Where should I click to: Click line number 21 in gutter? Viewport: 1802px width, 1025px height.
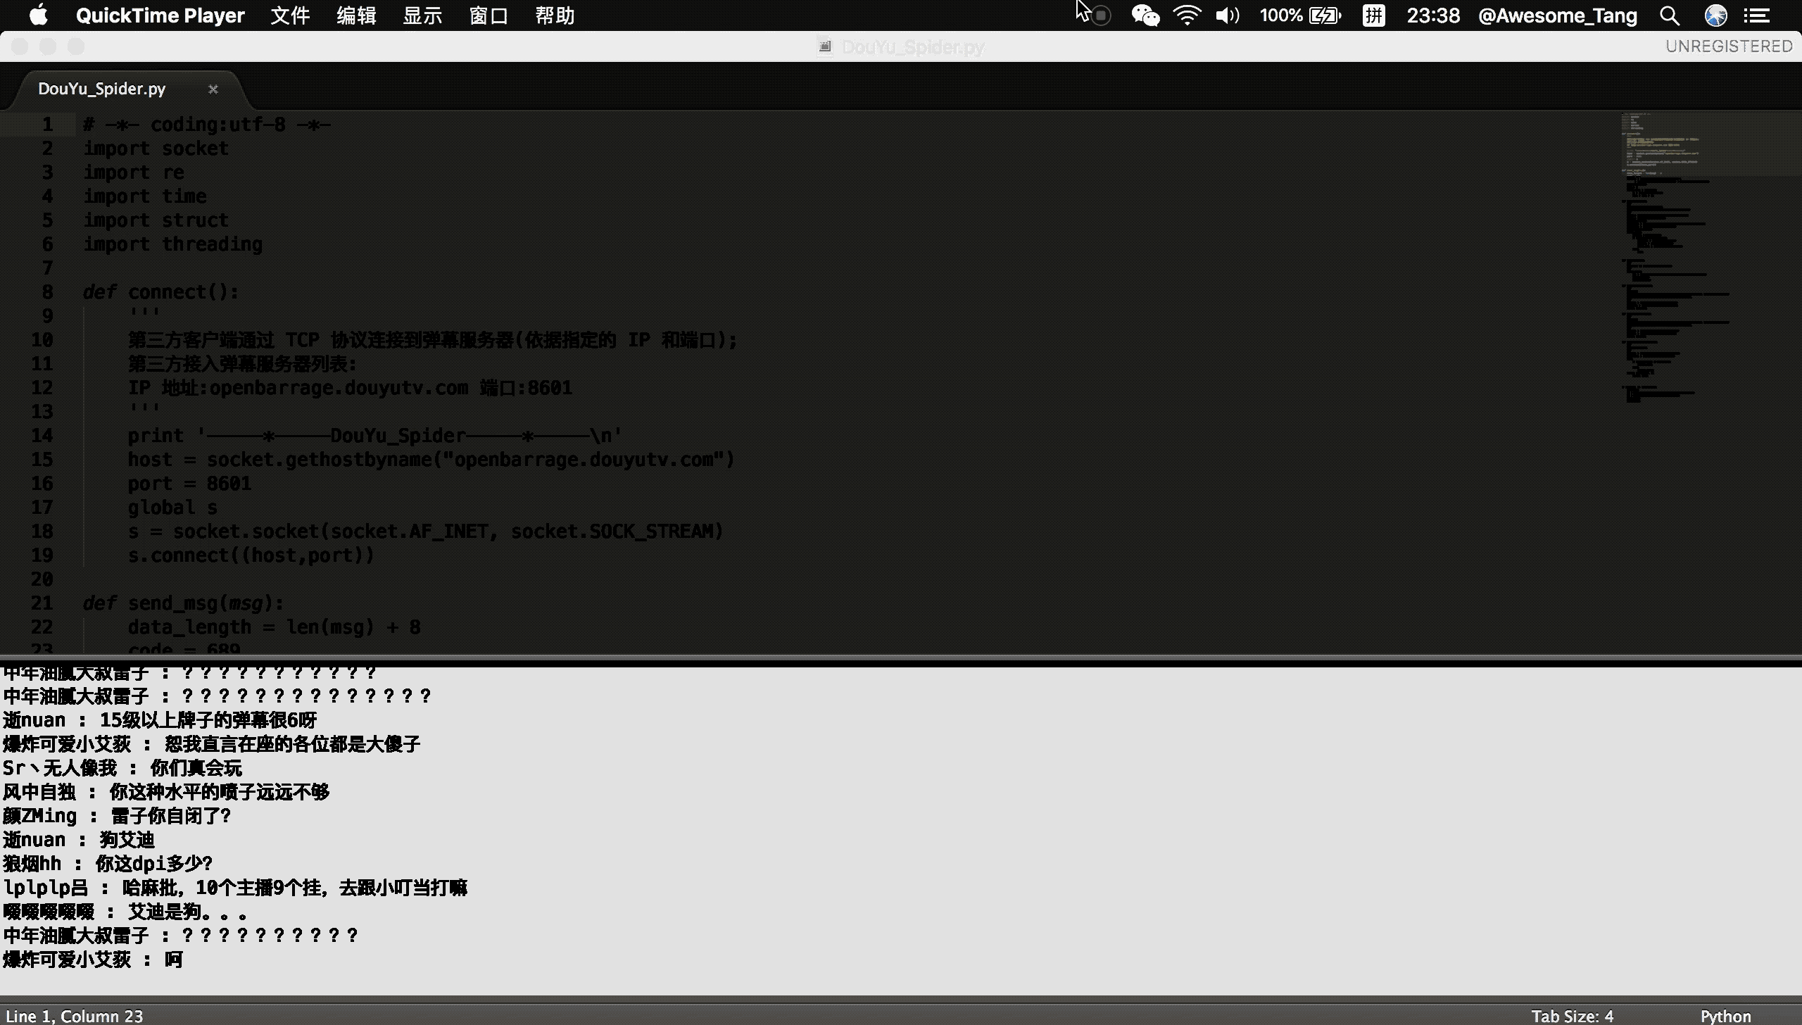pyautogui.click(x=42, y=603)
